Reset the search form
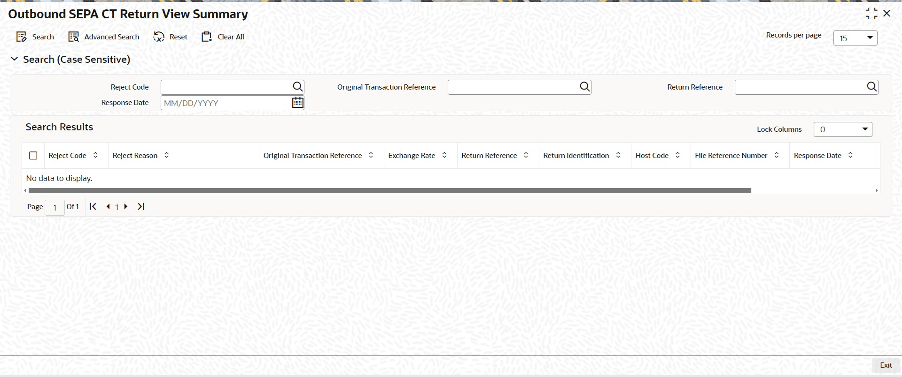 170,37
